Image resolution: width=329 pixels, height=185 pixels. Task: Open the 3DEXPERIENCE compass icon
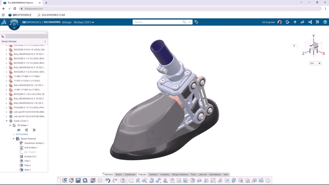click(x=14, y=24)
